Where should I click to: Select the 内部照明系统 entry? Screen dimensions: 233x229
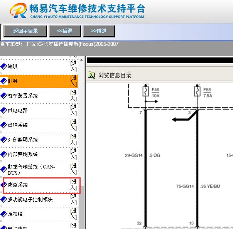[x=23, y=154]
